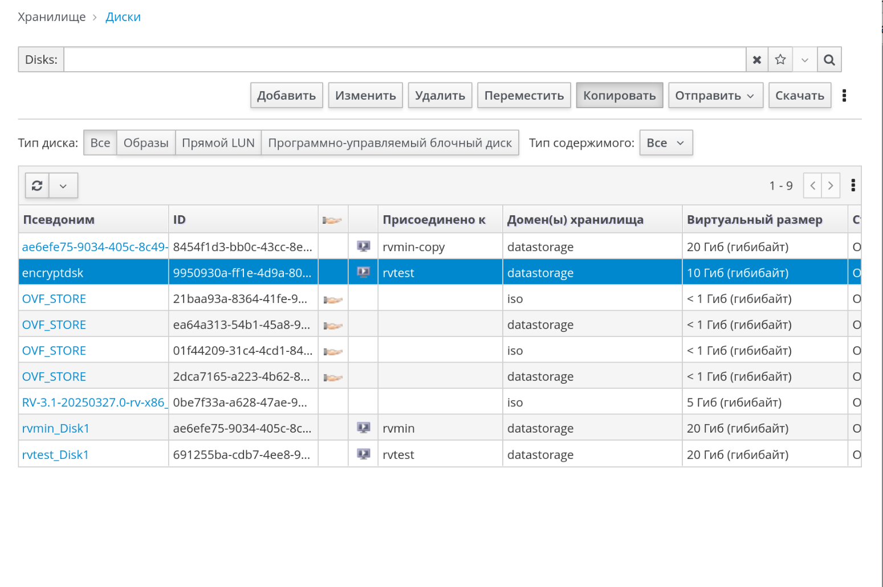Open the toolbar's more actions kebab menu
The image size is (883, 587).
pyautogui.click(x=844, y=96)
